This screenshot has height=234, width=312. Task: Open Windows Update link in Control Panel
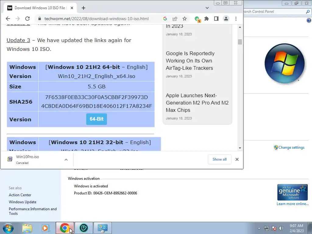coord(23,202)
